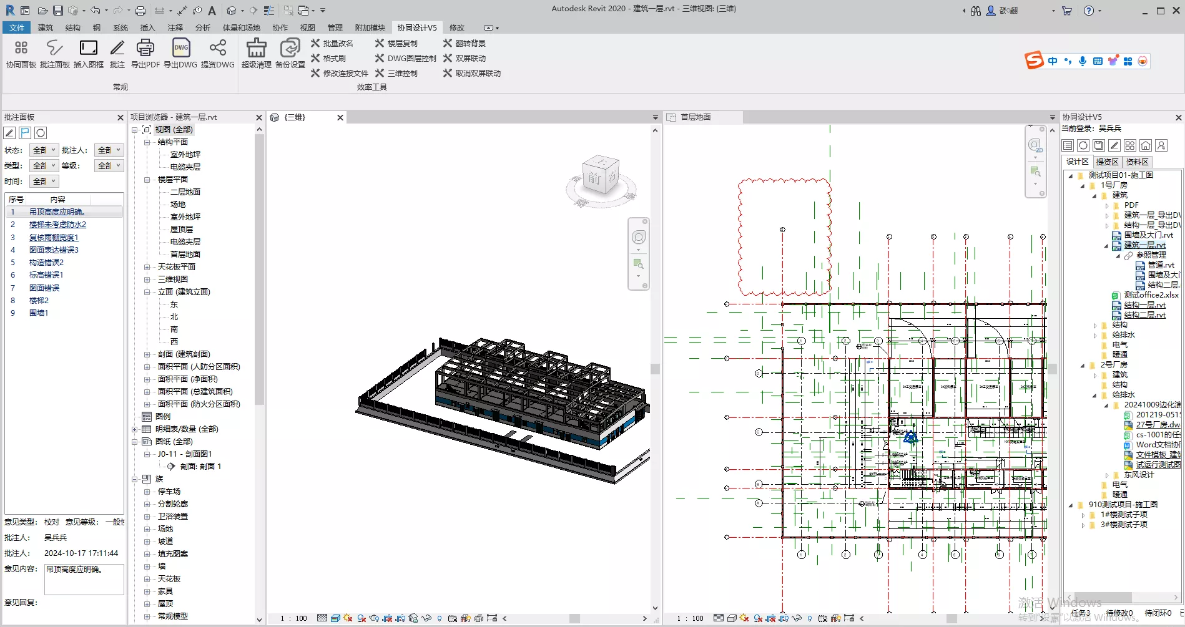Switch to the 建筑 ribbon tab
Viewport: 1185px width, 627px height.
click(46, 27)
